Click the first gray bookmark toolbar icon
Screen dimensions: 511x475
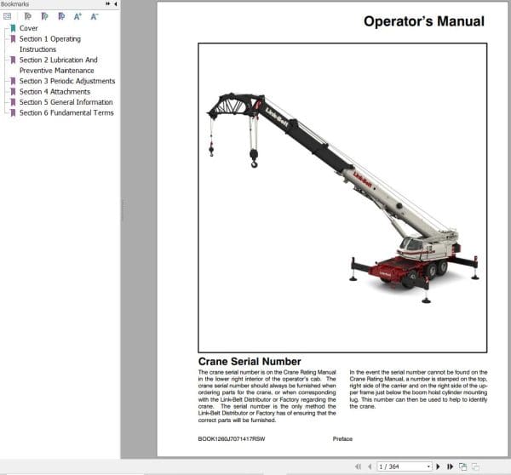pyautogui.click(x=28, y=16)
